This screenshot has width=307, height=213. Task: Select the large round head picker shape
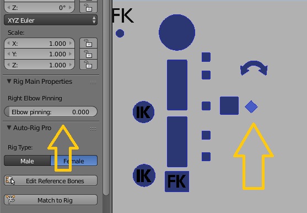click(x=177, y=33)
